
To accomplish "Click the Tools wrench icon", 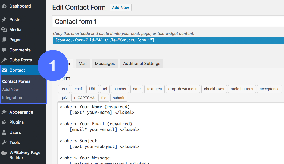I will click(4, 143).
